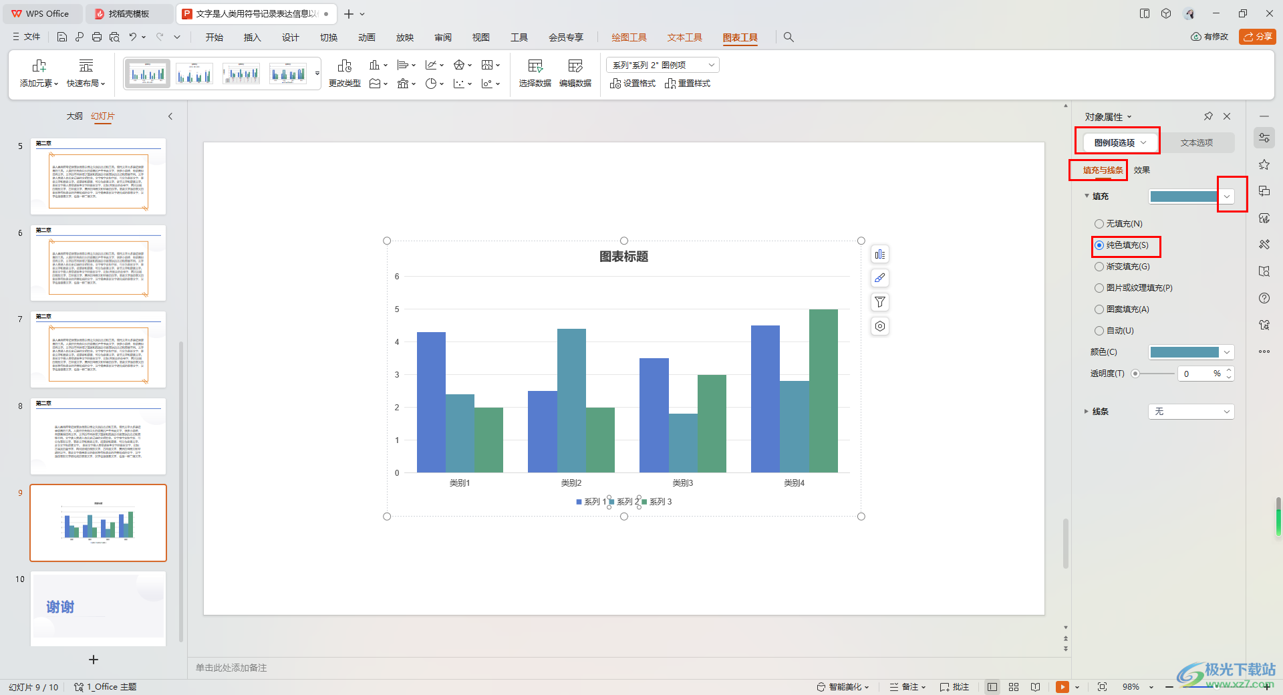The width and height of the screenshot is (1283, 695).
Task: Open the Animation ribbon tab
Action: [x=366, y=37]
